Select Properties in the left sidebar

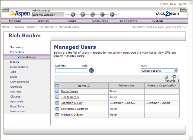tap(17, 52)
